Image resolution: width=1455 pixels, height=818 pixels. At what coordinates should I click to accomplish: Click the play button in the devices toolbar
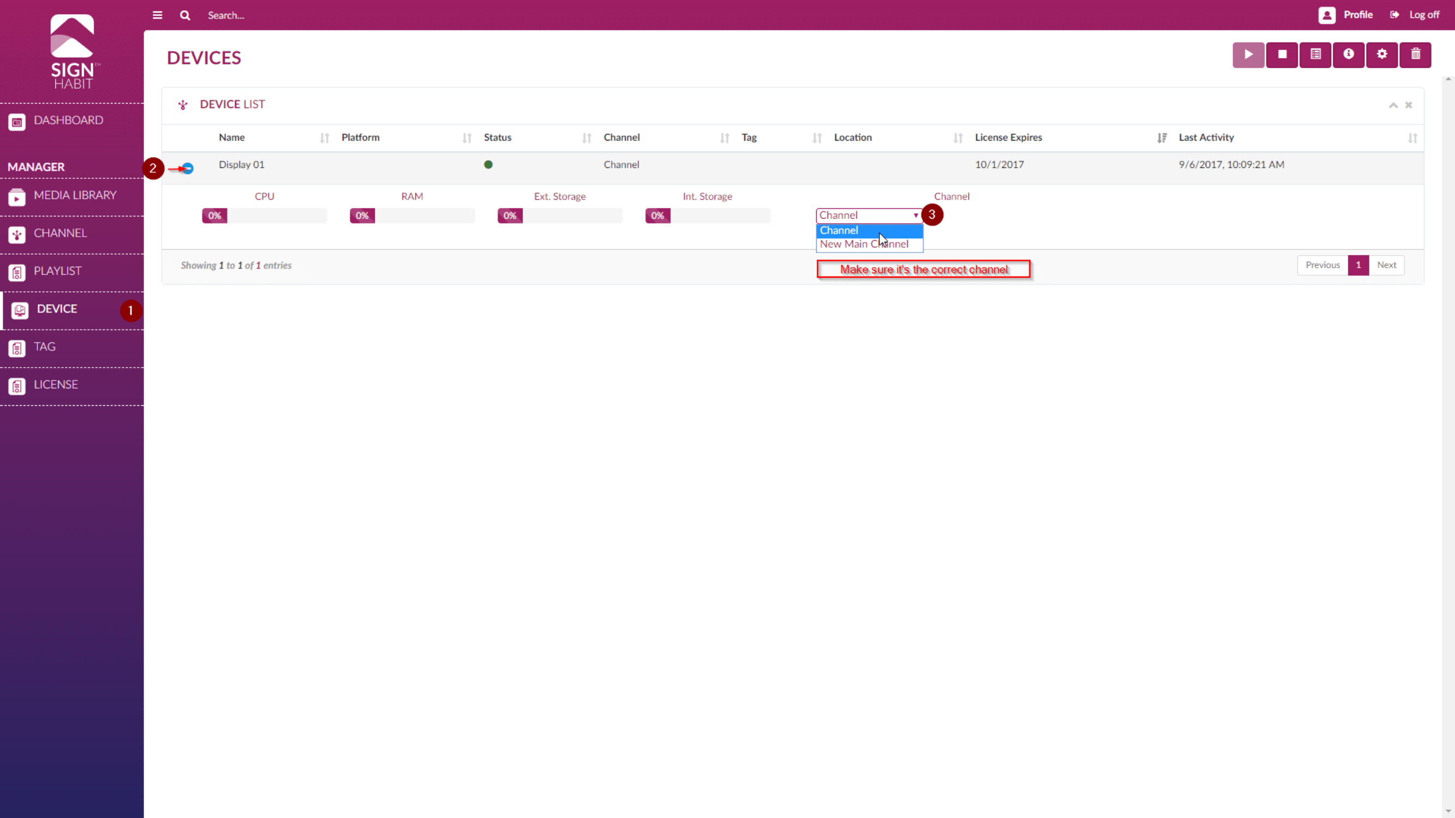point(1248,55)
